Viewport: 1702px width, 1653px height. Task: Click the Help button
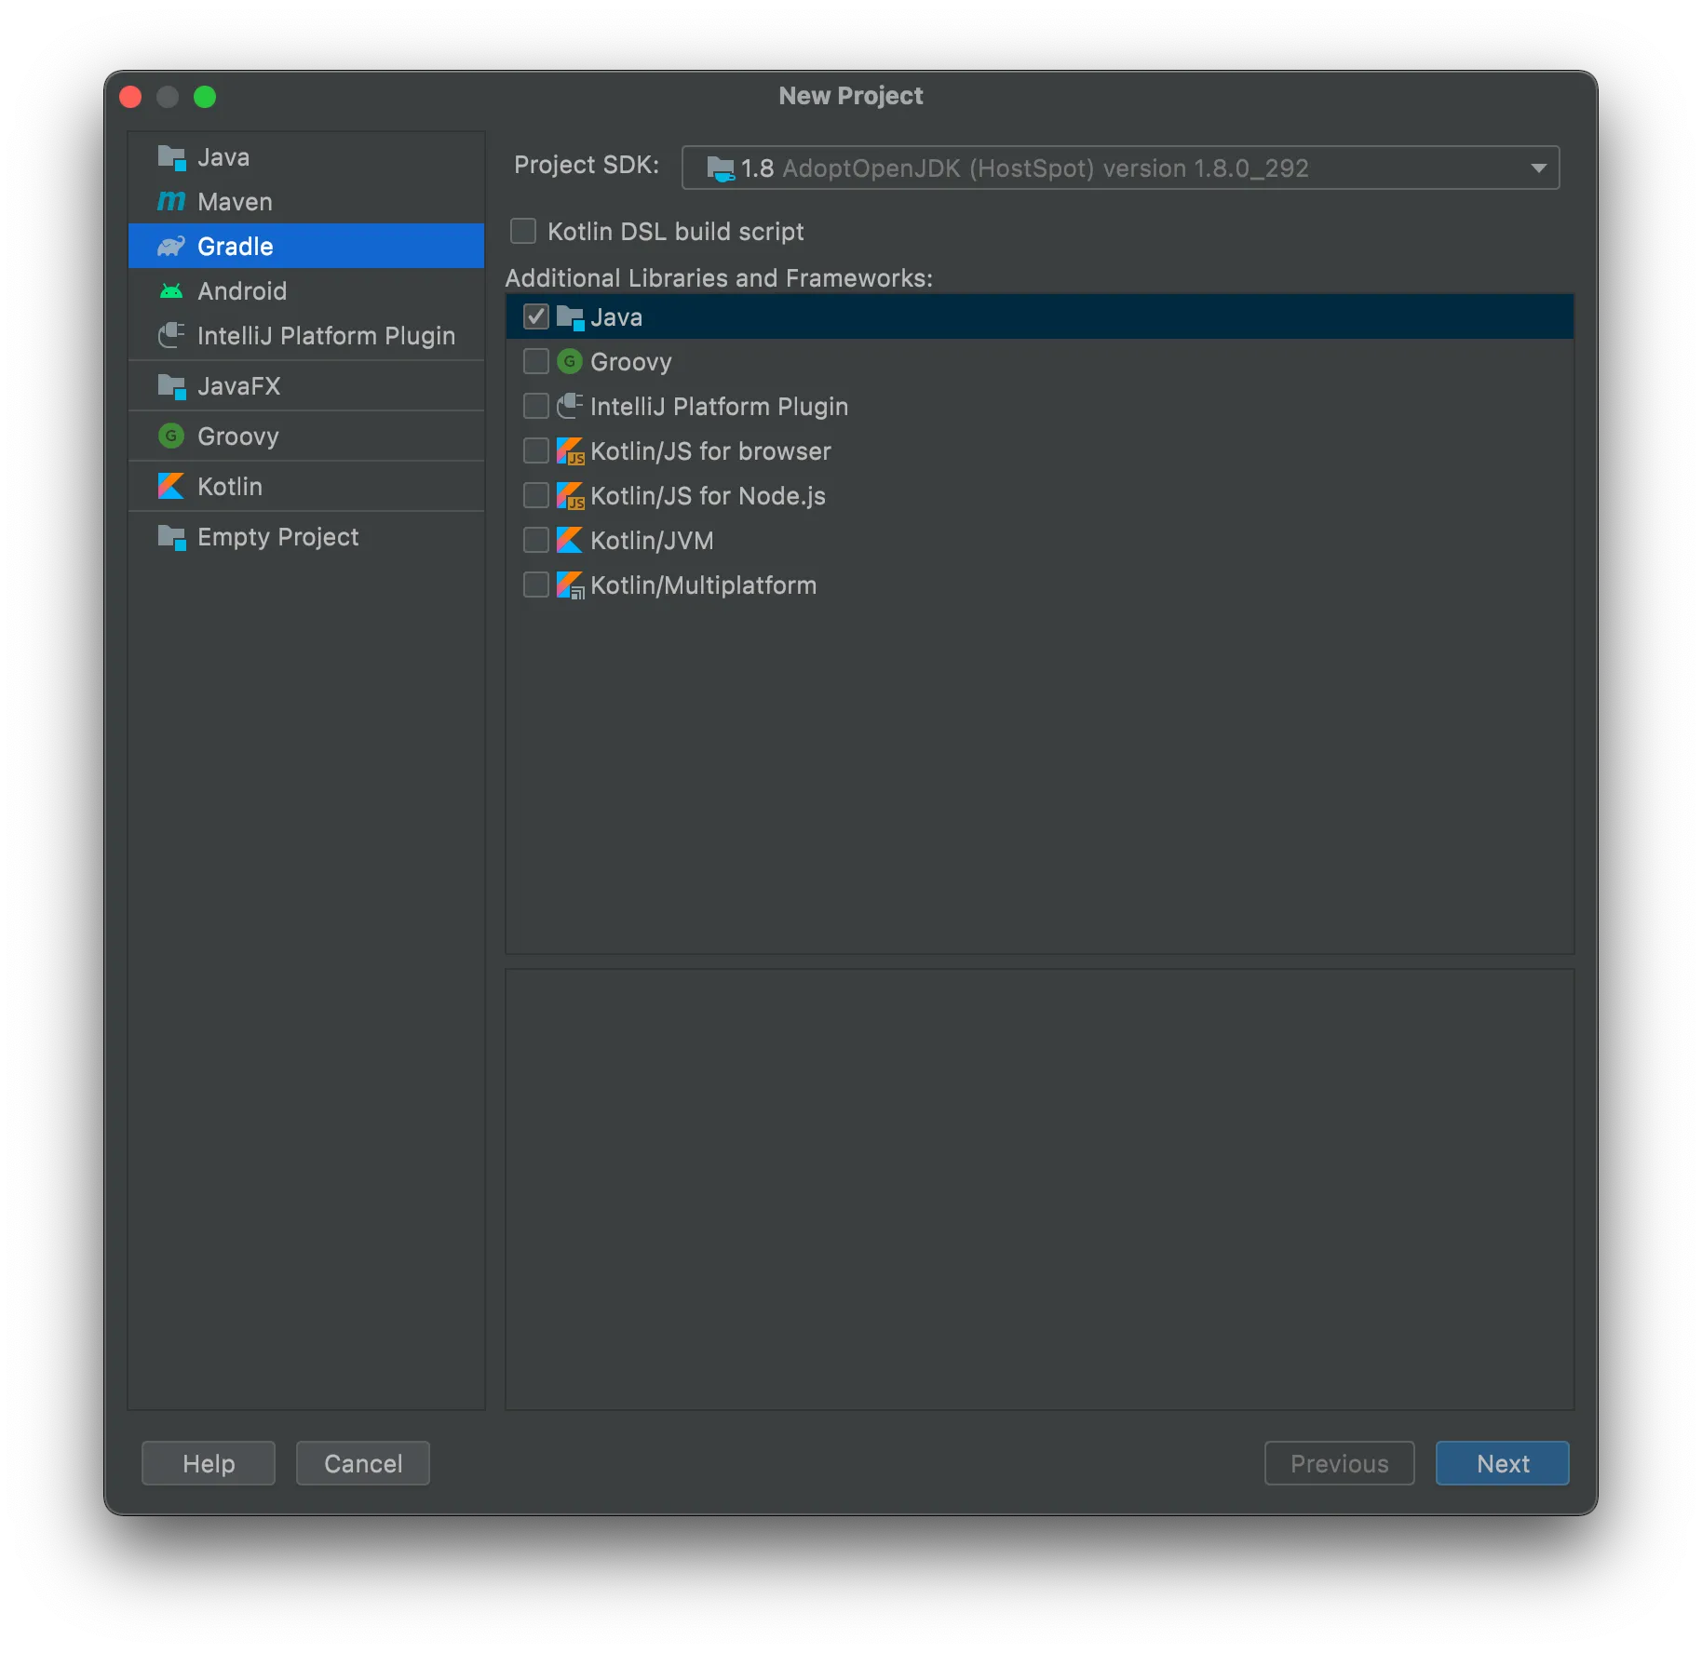click(x=208, y=1462)
